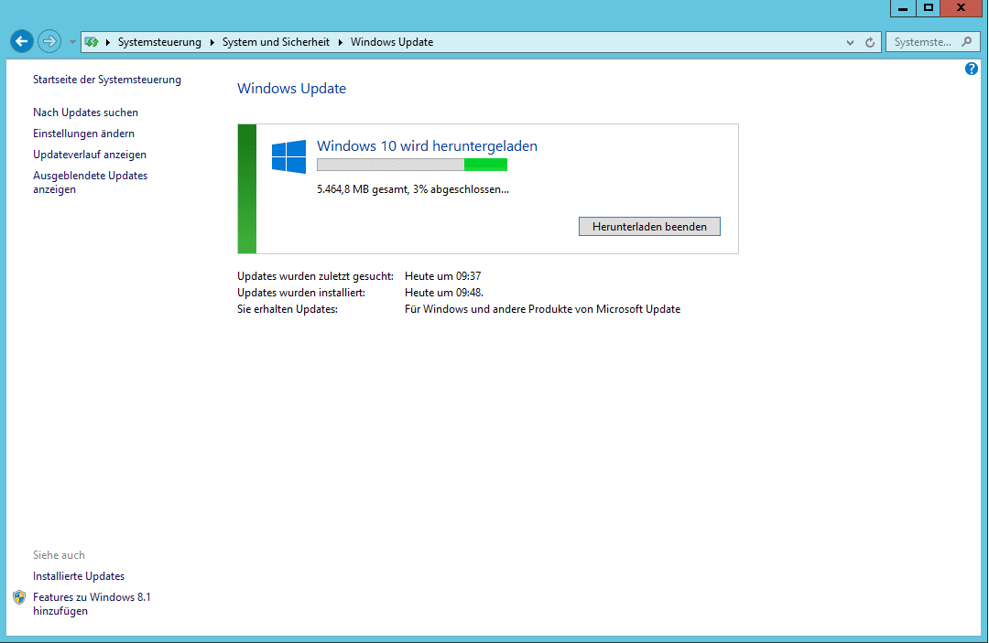The width and height of the screenshot is (989, 643).
Task: Expand the arrow after System und Sicherheit
Action: [340, 42]
